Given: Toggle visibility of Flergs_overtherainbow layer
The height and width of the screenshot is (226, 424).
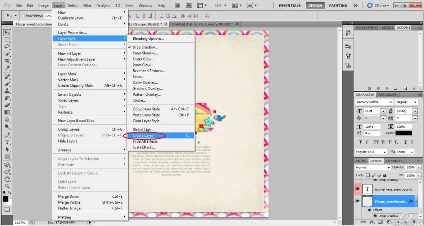Looking at the screenshot, I should (358, 201).
